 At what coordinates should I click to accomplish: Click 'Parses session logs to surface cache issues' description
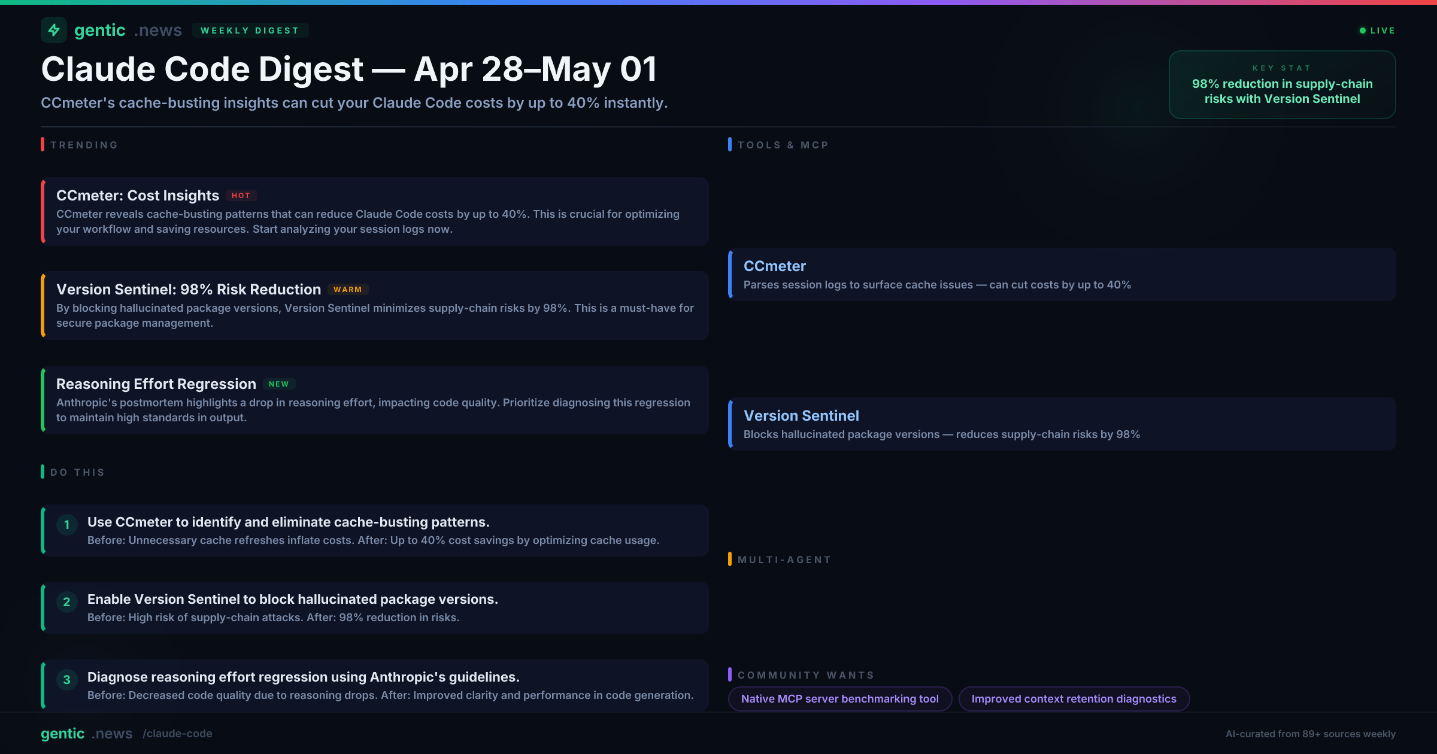click(937, 285)
